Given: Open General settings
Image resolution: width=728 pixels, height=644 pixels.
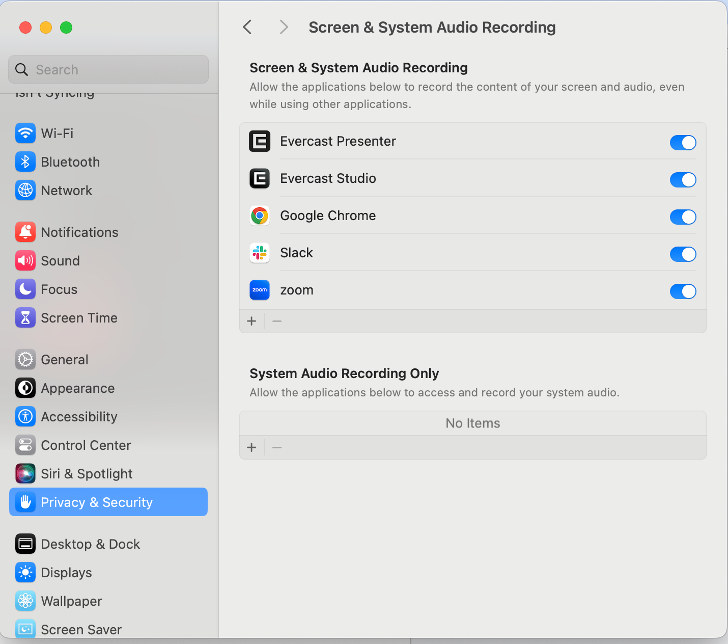Looking at the screenshot, I should pyautogui.click(x=108, y=360).
